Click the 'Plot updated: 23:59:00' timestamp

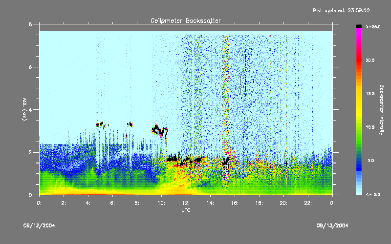tap(341, 10)
